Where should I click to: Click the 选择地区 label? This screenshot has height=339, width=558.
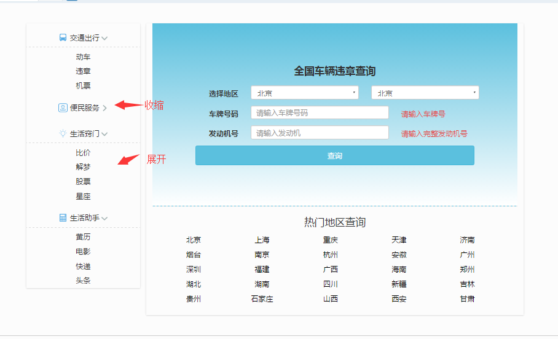223,94
